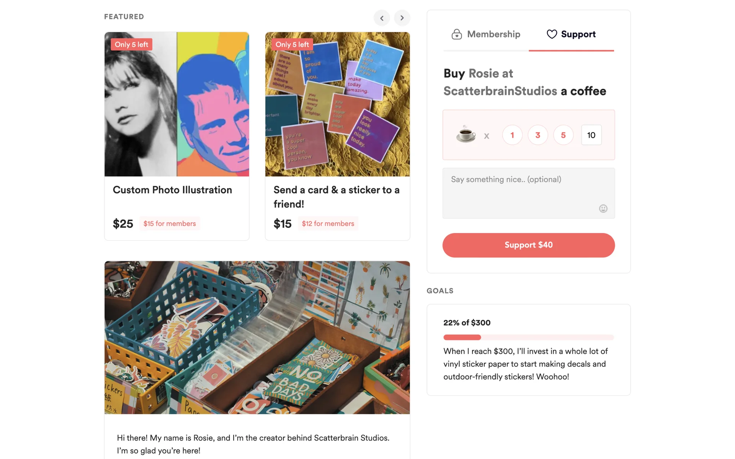Viewport: 735px width, 459px height.
Task: Select 3 coffees quantity
Action: (x=537, y=135)
